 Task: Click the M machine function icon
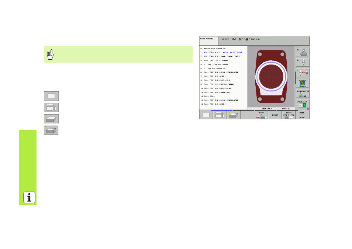point(303,52)
